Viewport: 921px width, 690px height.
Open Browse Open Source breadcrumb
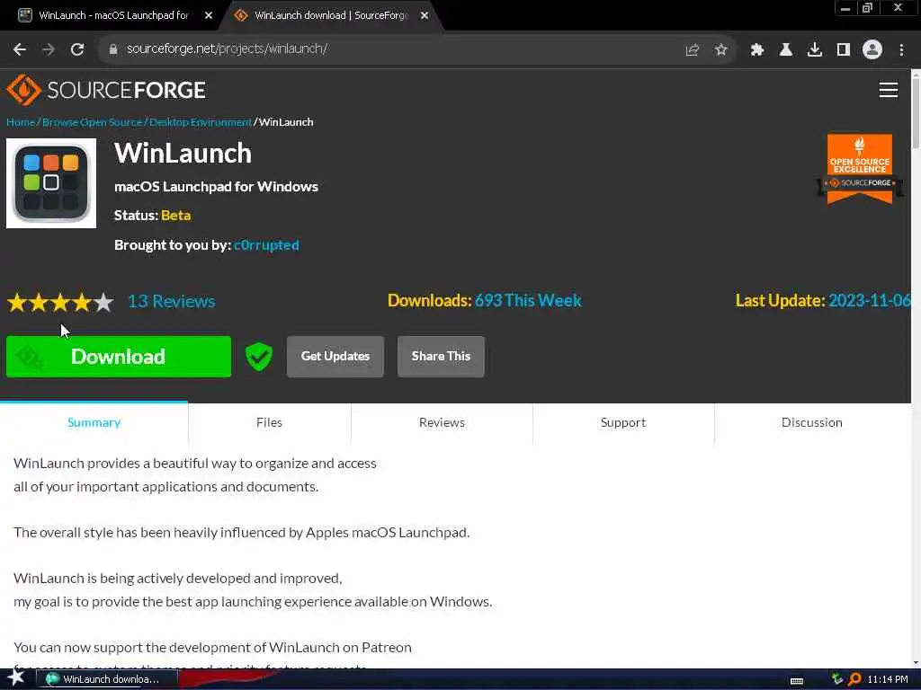point(93,122)
